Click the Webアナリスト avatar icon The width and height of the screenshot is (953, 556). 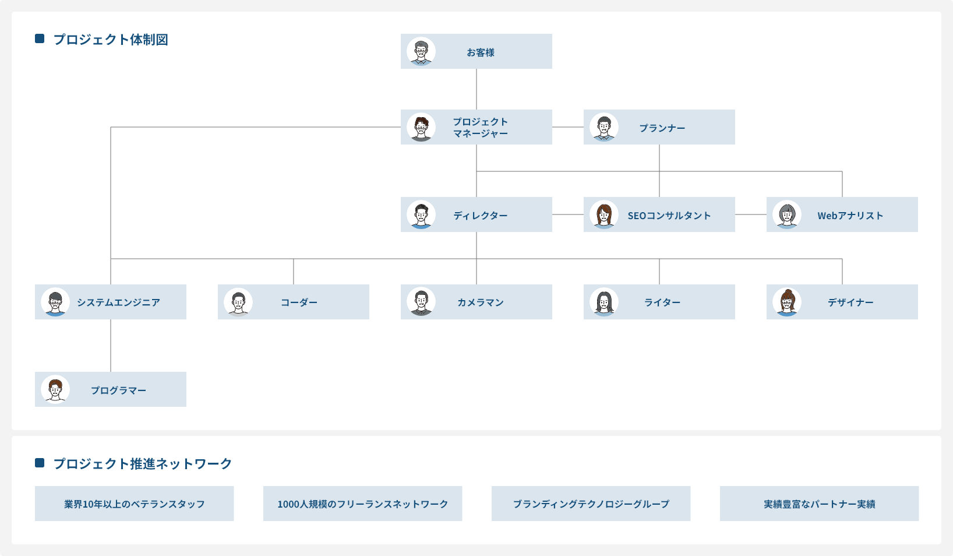click(787, 214)
